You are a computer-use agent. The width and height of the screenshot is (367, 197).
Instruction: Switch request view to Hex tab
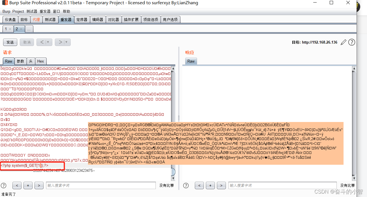tap(41, 61)
